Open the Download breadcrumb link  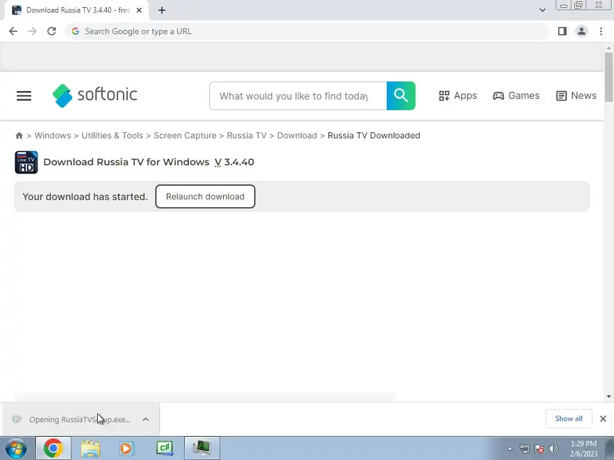point(297,135)
